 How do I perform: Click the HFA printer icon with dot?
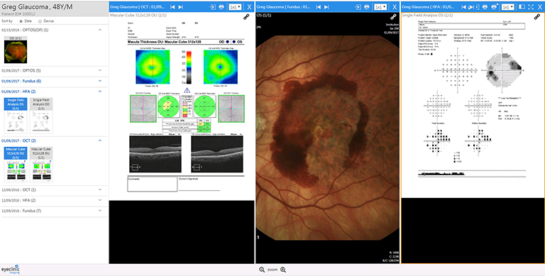pos(494,6)
